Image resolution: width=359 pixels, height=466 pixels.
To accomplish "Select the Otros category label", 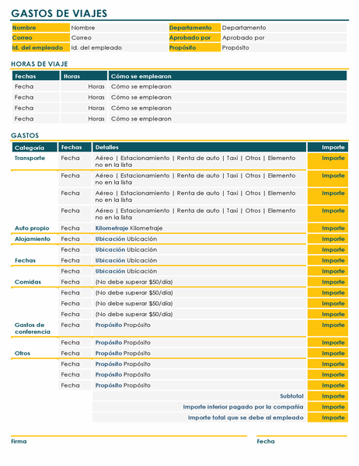I will pyautogui.click(x=23, y=353).
